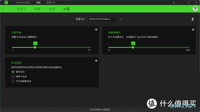
Task: Switch to the 校准 tab
Action: click(52, 9)
